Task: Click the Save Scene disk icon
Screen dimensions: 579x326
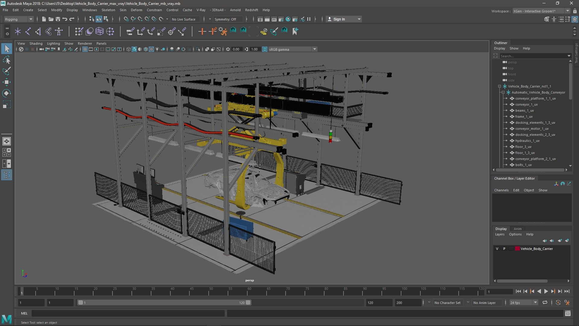Action: [58, 19]
